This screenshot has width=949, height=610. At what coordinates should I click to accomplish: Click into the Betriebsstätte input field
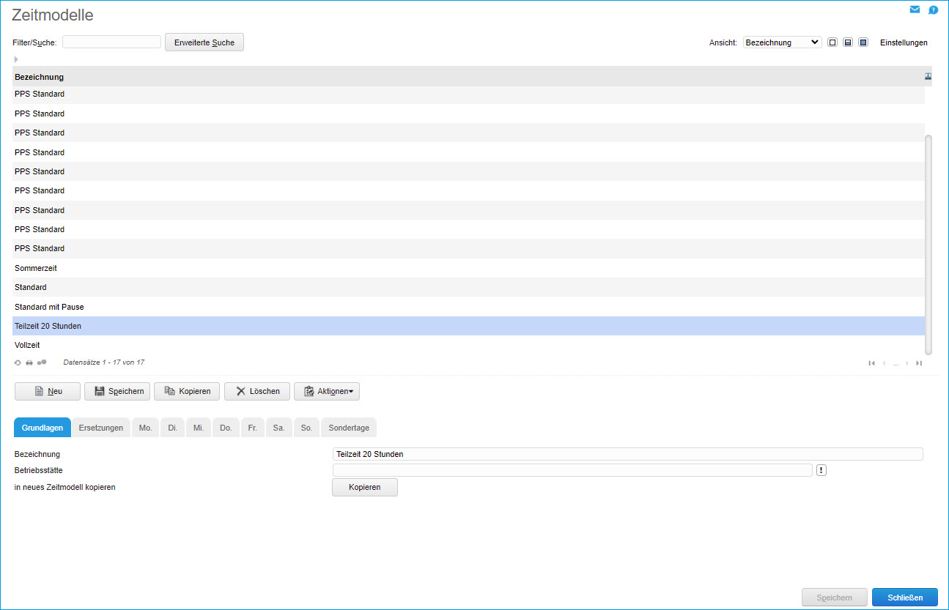click(x=572, y=470)
